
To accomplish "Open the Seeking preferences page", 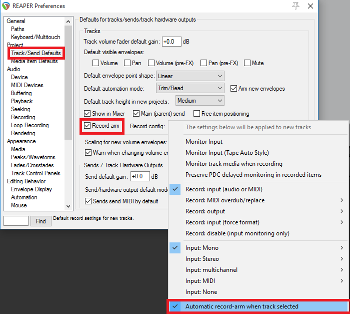I will point(20,109).
